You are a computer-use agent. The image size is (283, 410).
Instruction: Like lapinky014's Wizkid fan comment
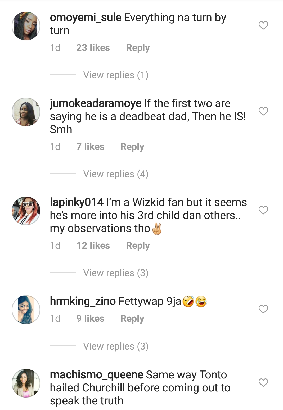pos(263,210)
